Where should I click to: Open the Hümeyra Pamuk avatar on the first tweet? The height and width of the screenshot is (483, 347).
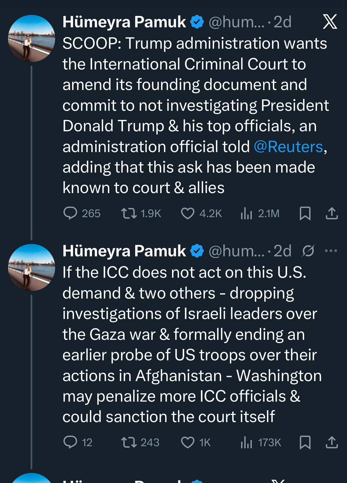click(x=31, y=39)
